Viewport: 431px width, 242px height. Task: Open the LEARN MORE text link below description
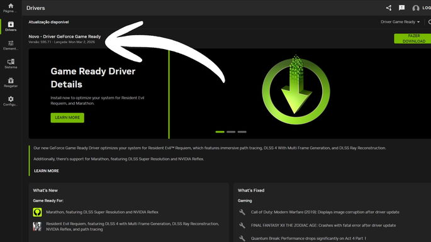47,171
